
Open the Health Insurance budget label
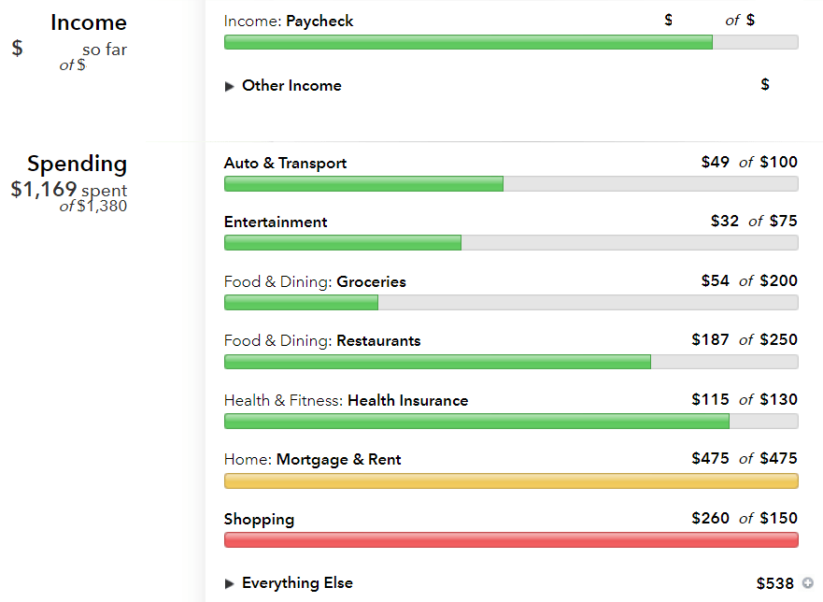tap(408, 400)
